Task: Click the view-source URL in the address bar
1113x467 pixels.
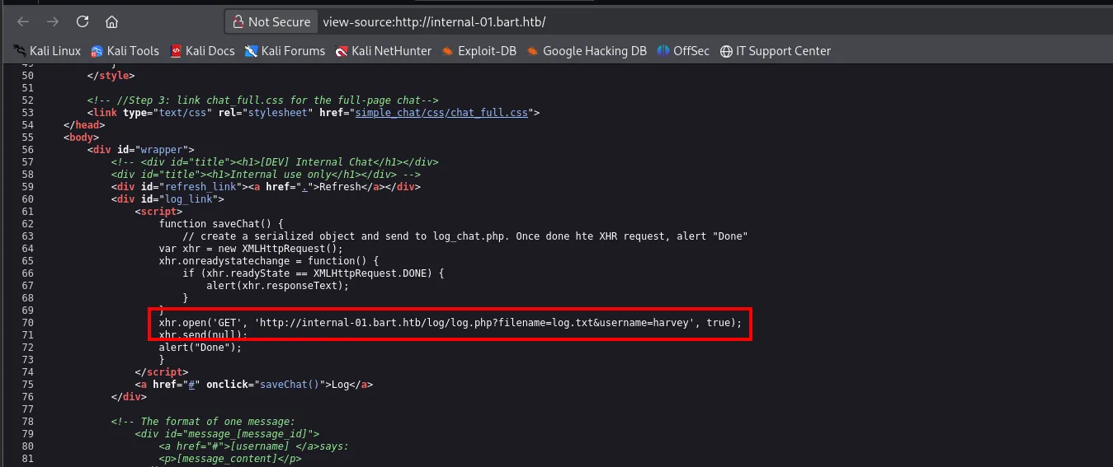Action: tap(434, 22)
